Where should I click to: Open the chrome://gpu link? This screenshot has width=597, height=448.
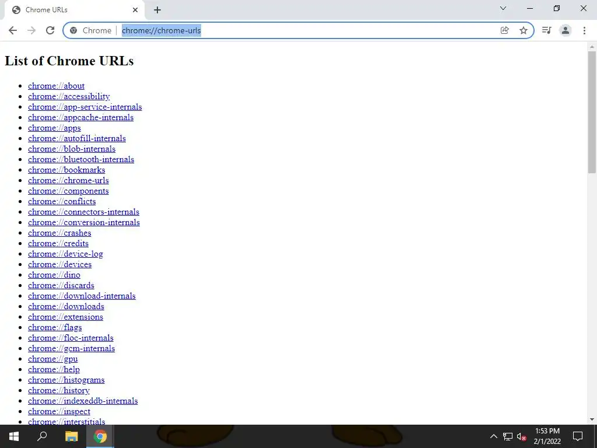pyautogui.click(x=53, y=359)
